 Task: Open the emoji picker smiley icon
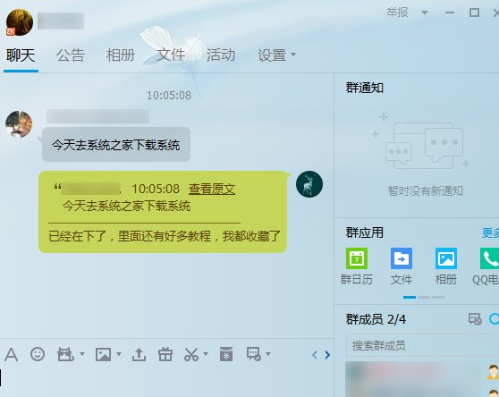click(x=38, y=354)
